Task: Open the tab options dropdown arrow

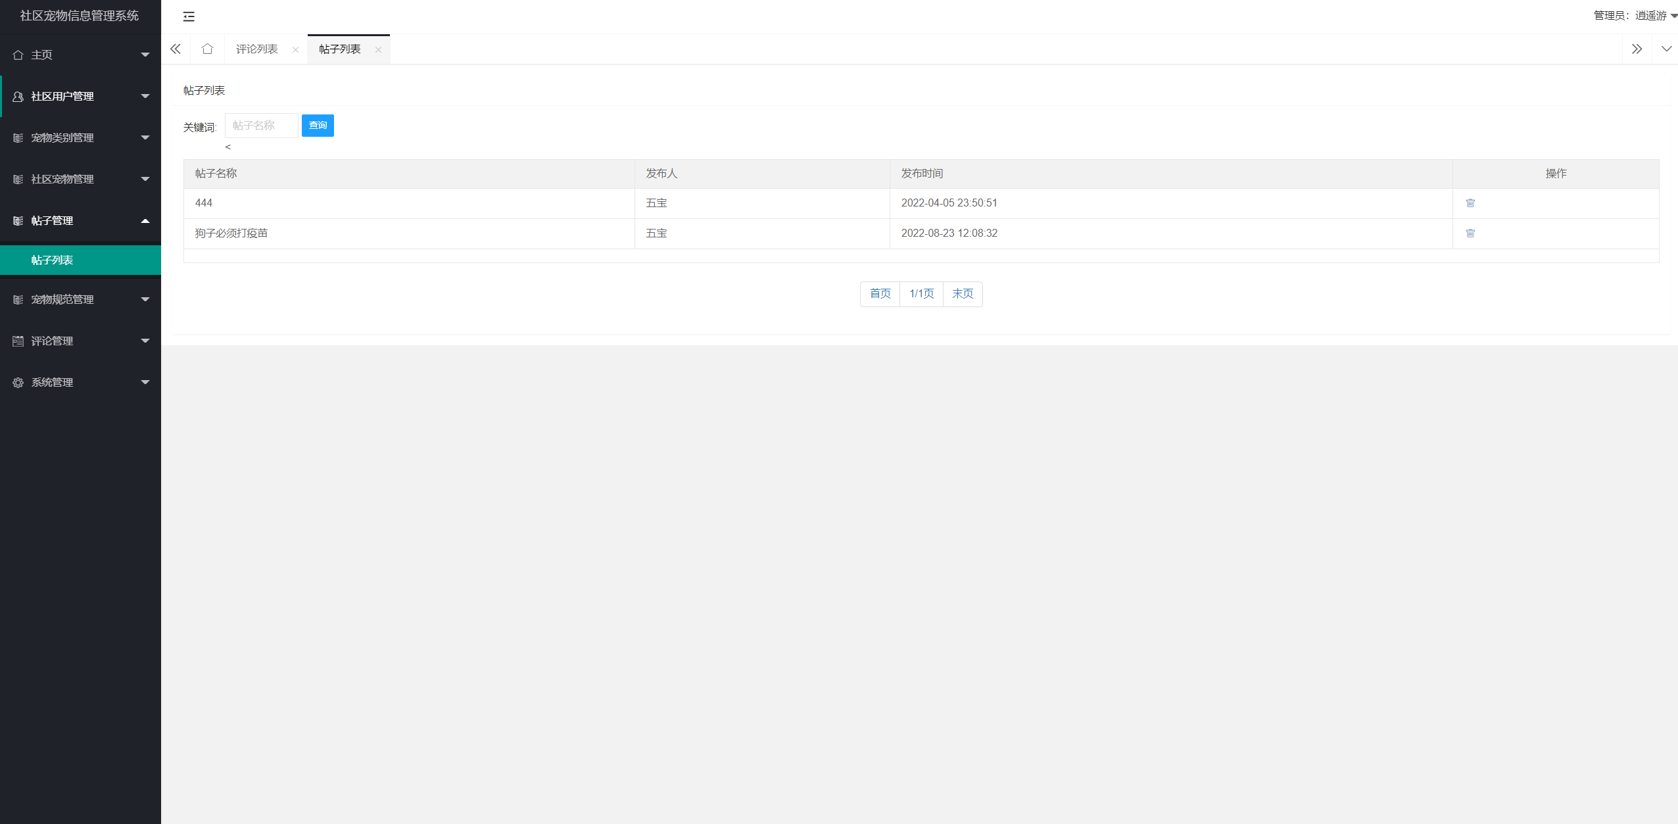Action: 1666,49
